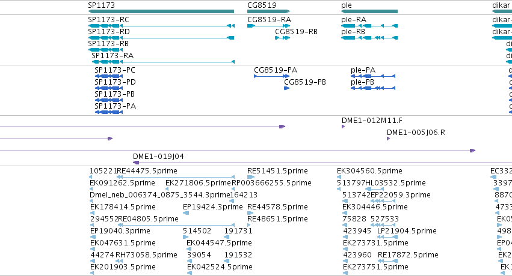Click the DME1-019J04 clone label
The width and height of the screenshot is (512, 276).
(x=158, y=157)
